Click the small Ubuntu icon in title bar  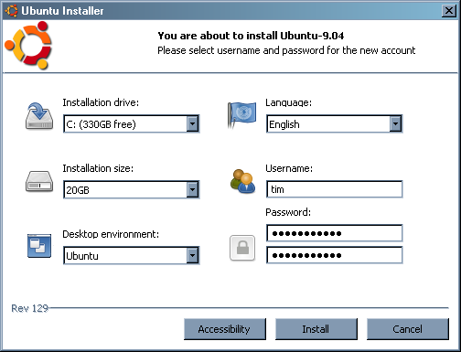[11, 11]
